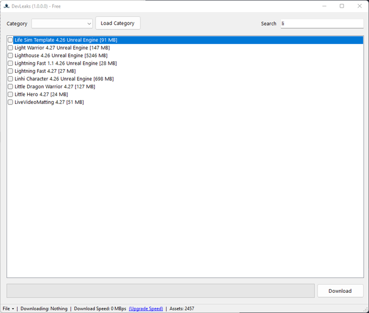Click the window resize grip
The width and height of the screenshot is (369, 313).
click(366, 310)
